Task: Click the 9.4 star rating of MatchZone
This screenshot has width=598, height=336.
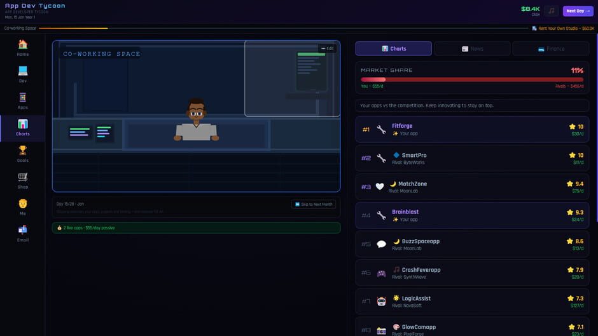Action: pos(575,184)
